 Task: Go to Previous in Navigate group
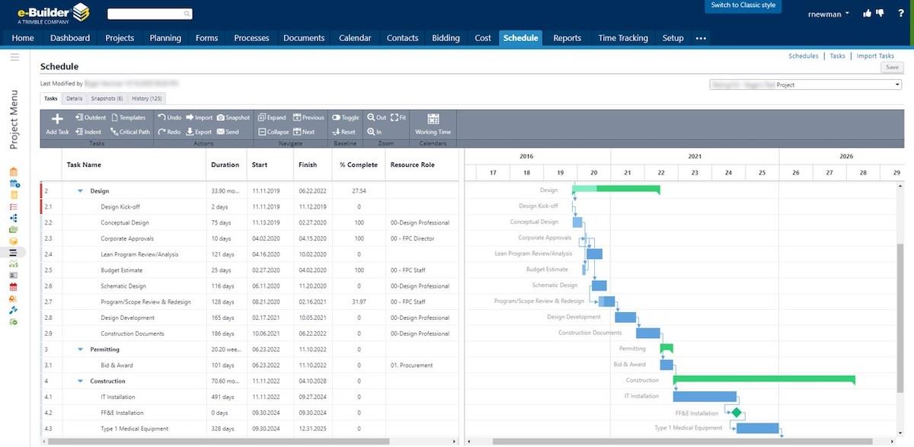[308, 117]
